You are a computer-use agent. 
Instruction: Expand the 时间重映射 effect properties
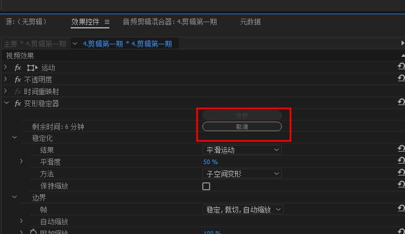pos(6,91)
